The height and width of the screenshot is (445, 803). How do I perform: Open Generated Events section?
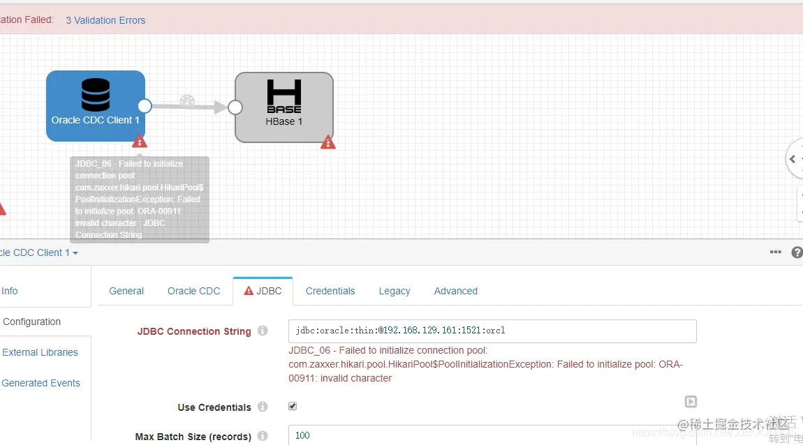point(41,383)
